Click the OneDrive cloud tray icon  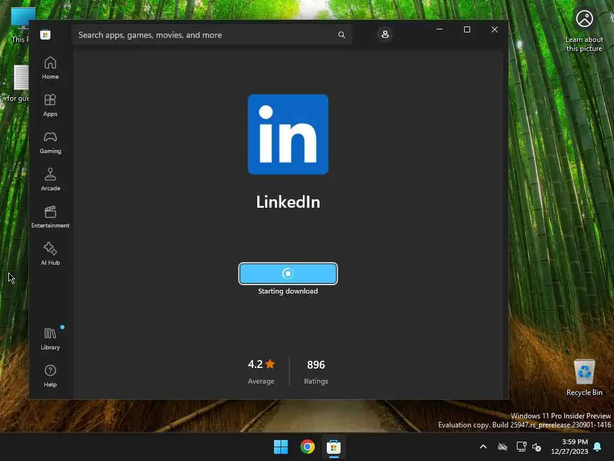[502, 447]
